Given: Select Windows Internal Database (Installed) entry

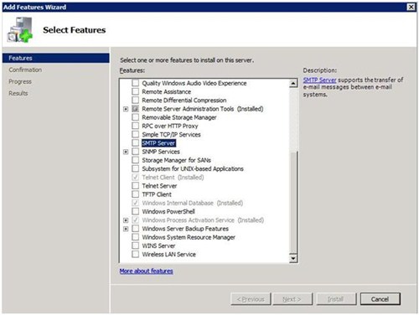Looking at the screenshot, I should coord(192,203).
